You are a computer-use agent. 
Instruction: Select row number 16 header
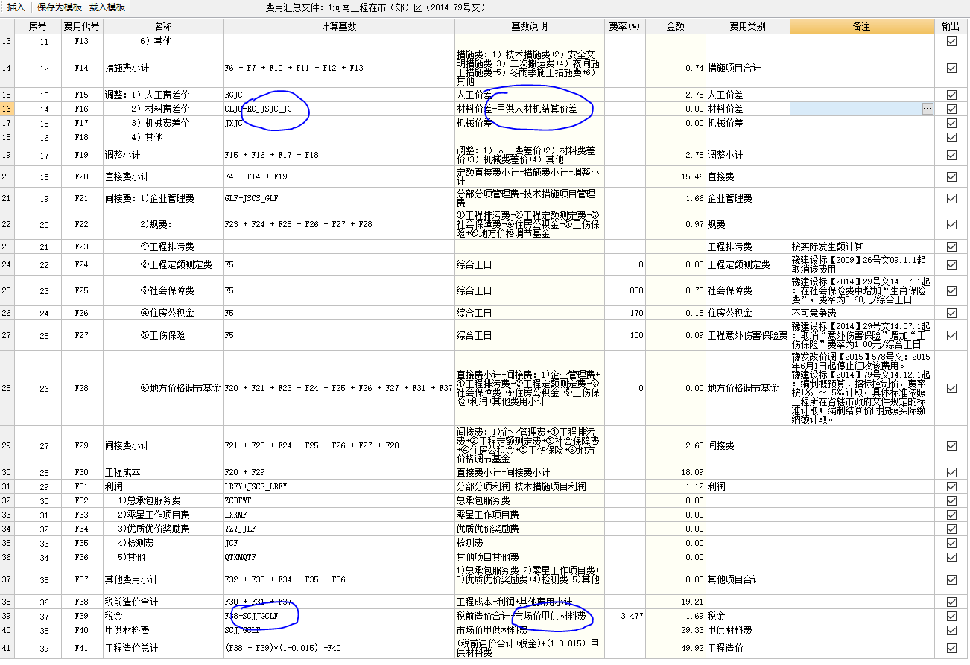[7, 109]
